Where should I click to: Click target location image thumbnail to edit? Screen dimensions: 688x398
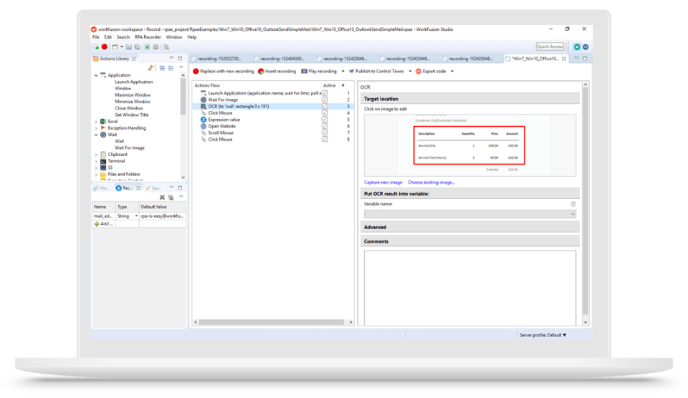(x=470, y=145)
